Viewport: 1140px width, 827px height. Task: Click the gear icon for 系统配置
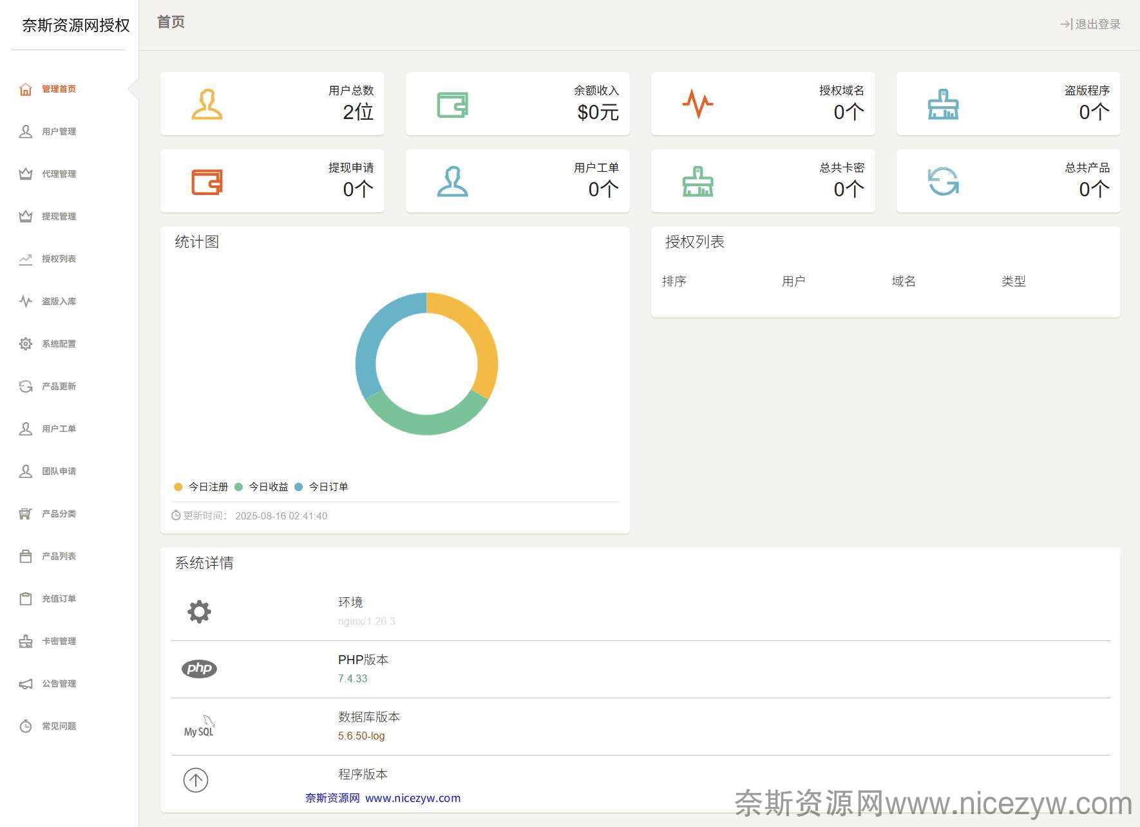point(26,344)
